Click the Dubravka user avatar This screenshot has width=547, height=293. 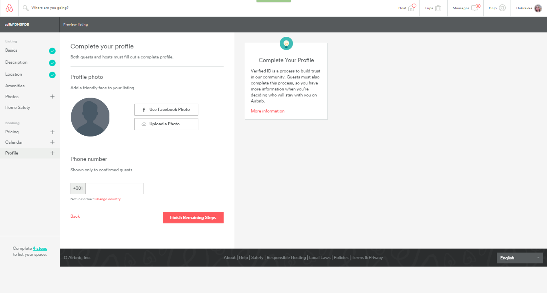tap(538, 8)
